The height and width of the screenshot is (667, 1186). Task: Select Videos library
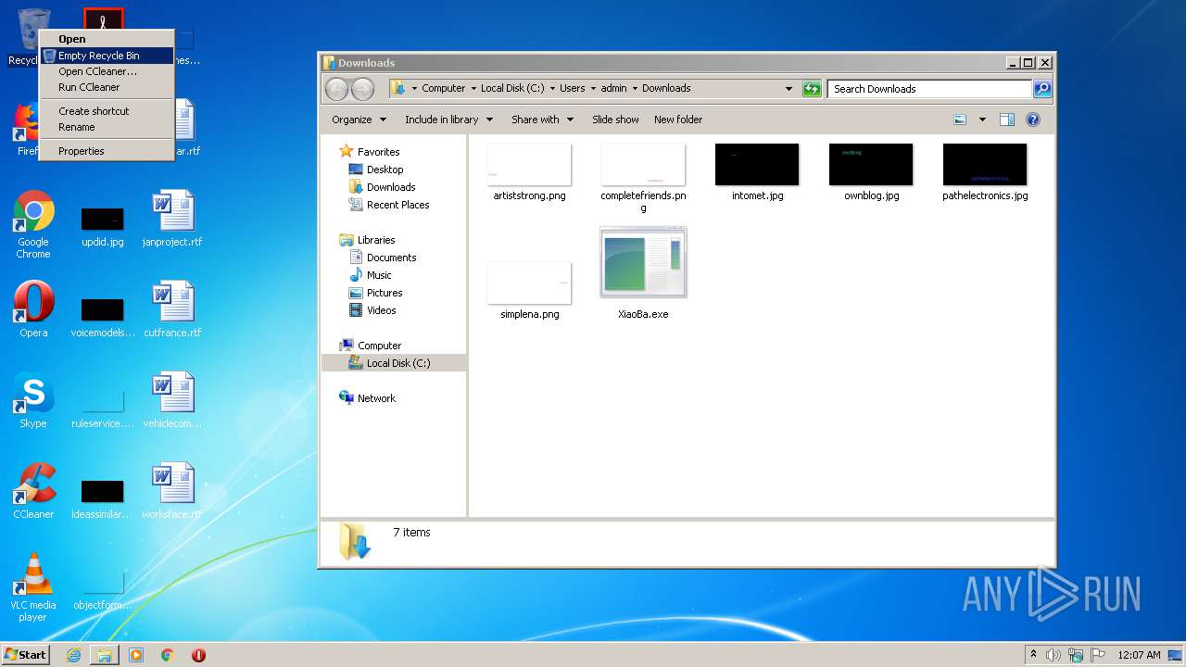pyautogui.click(x=381, y=310)
